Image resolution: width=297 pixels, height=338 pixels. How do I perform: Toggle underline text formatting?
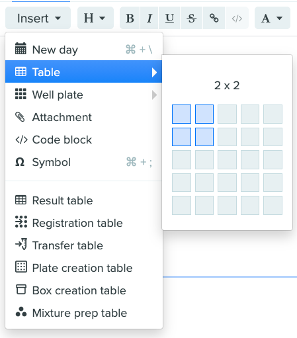click(169, 18)
